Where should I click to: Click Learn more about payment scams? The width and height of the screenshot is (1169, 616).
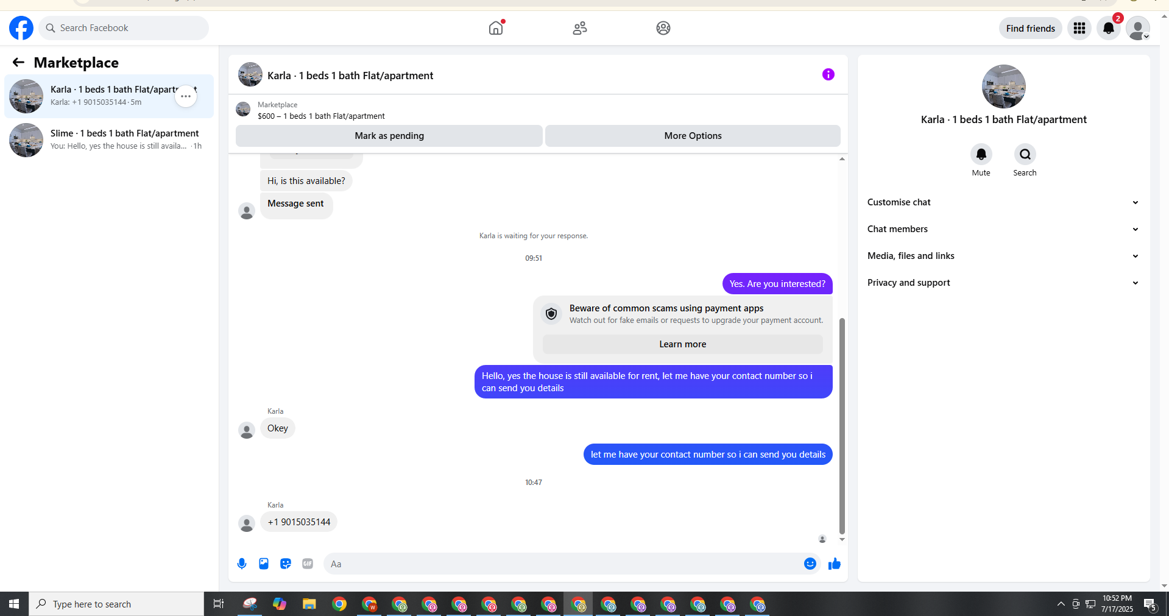tap(682, 344)
